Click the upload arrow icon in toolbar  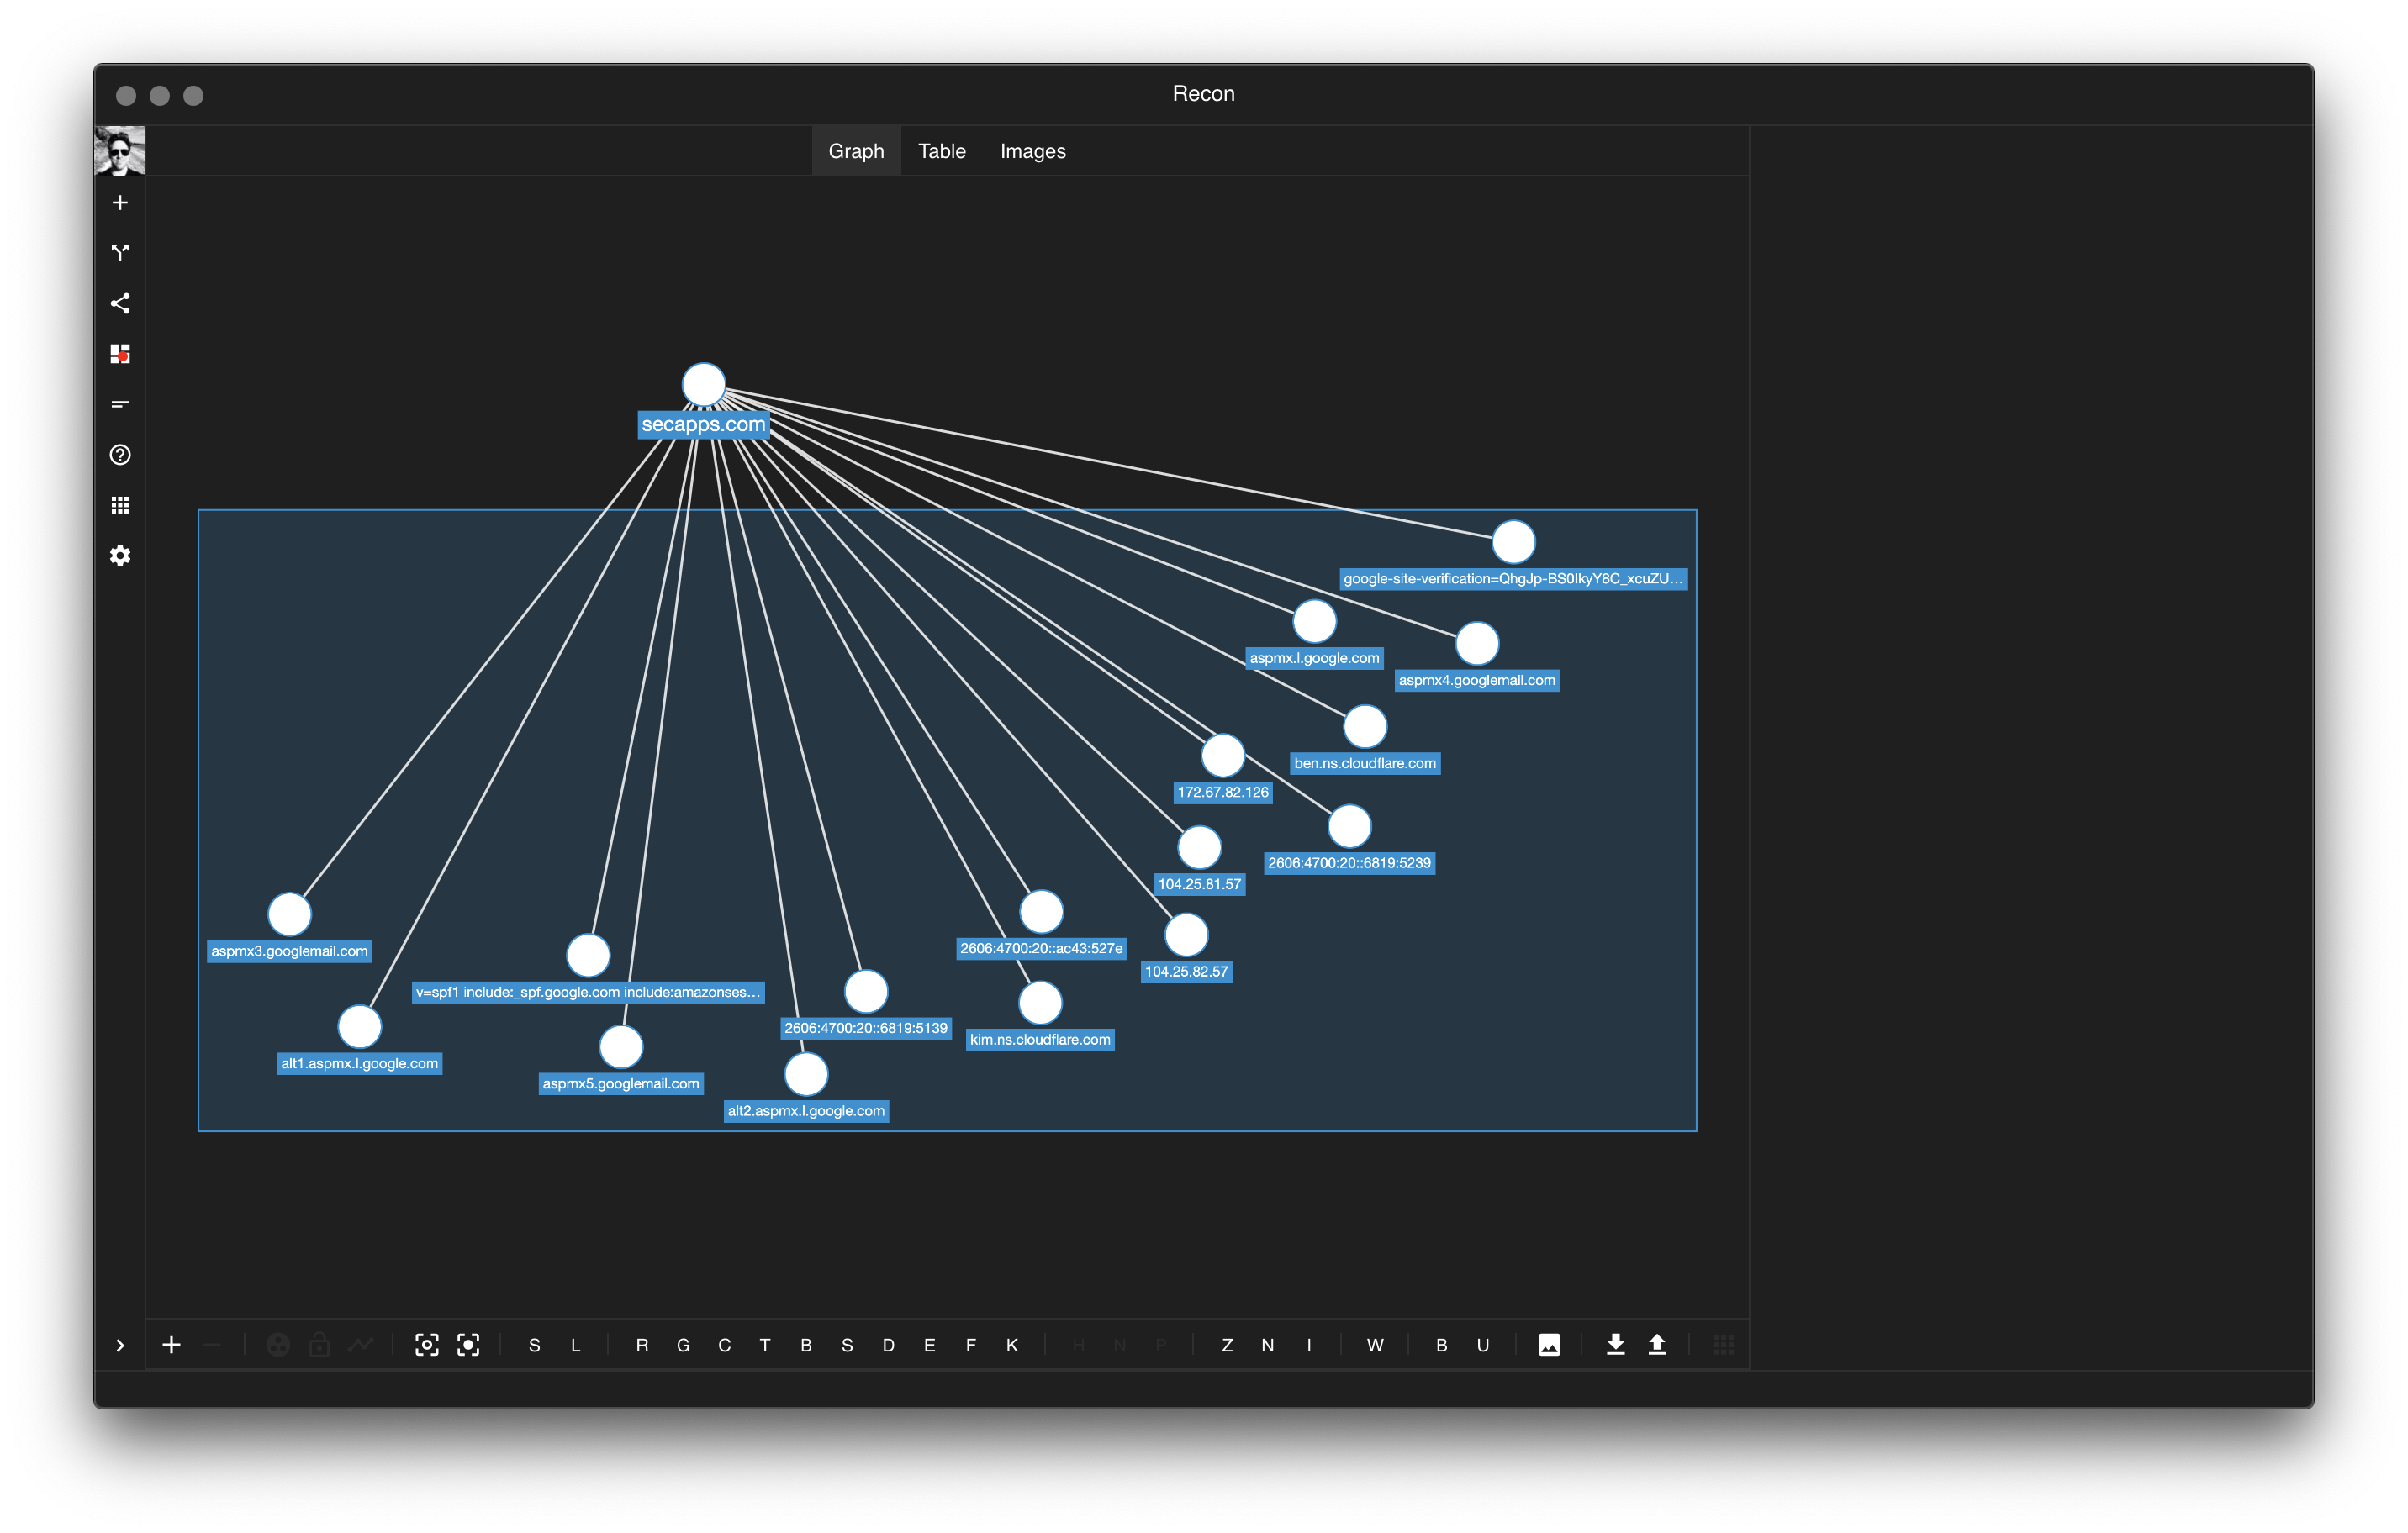click(x=1657, y=1345)
